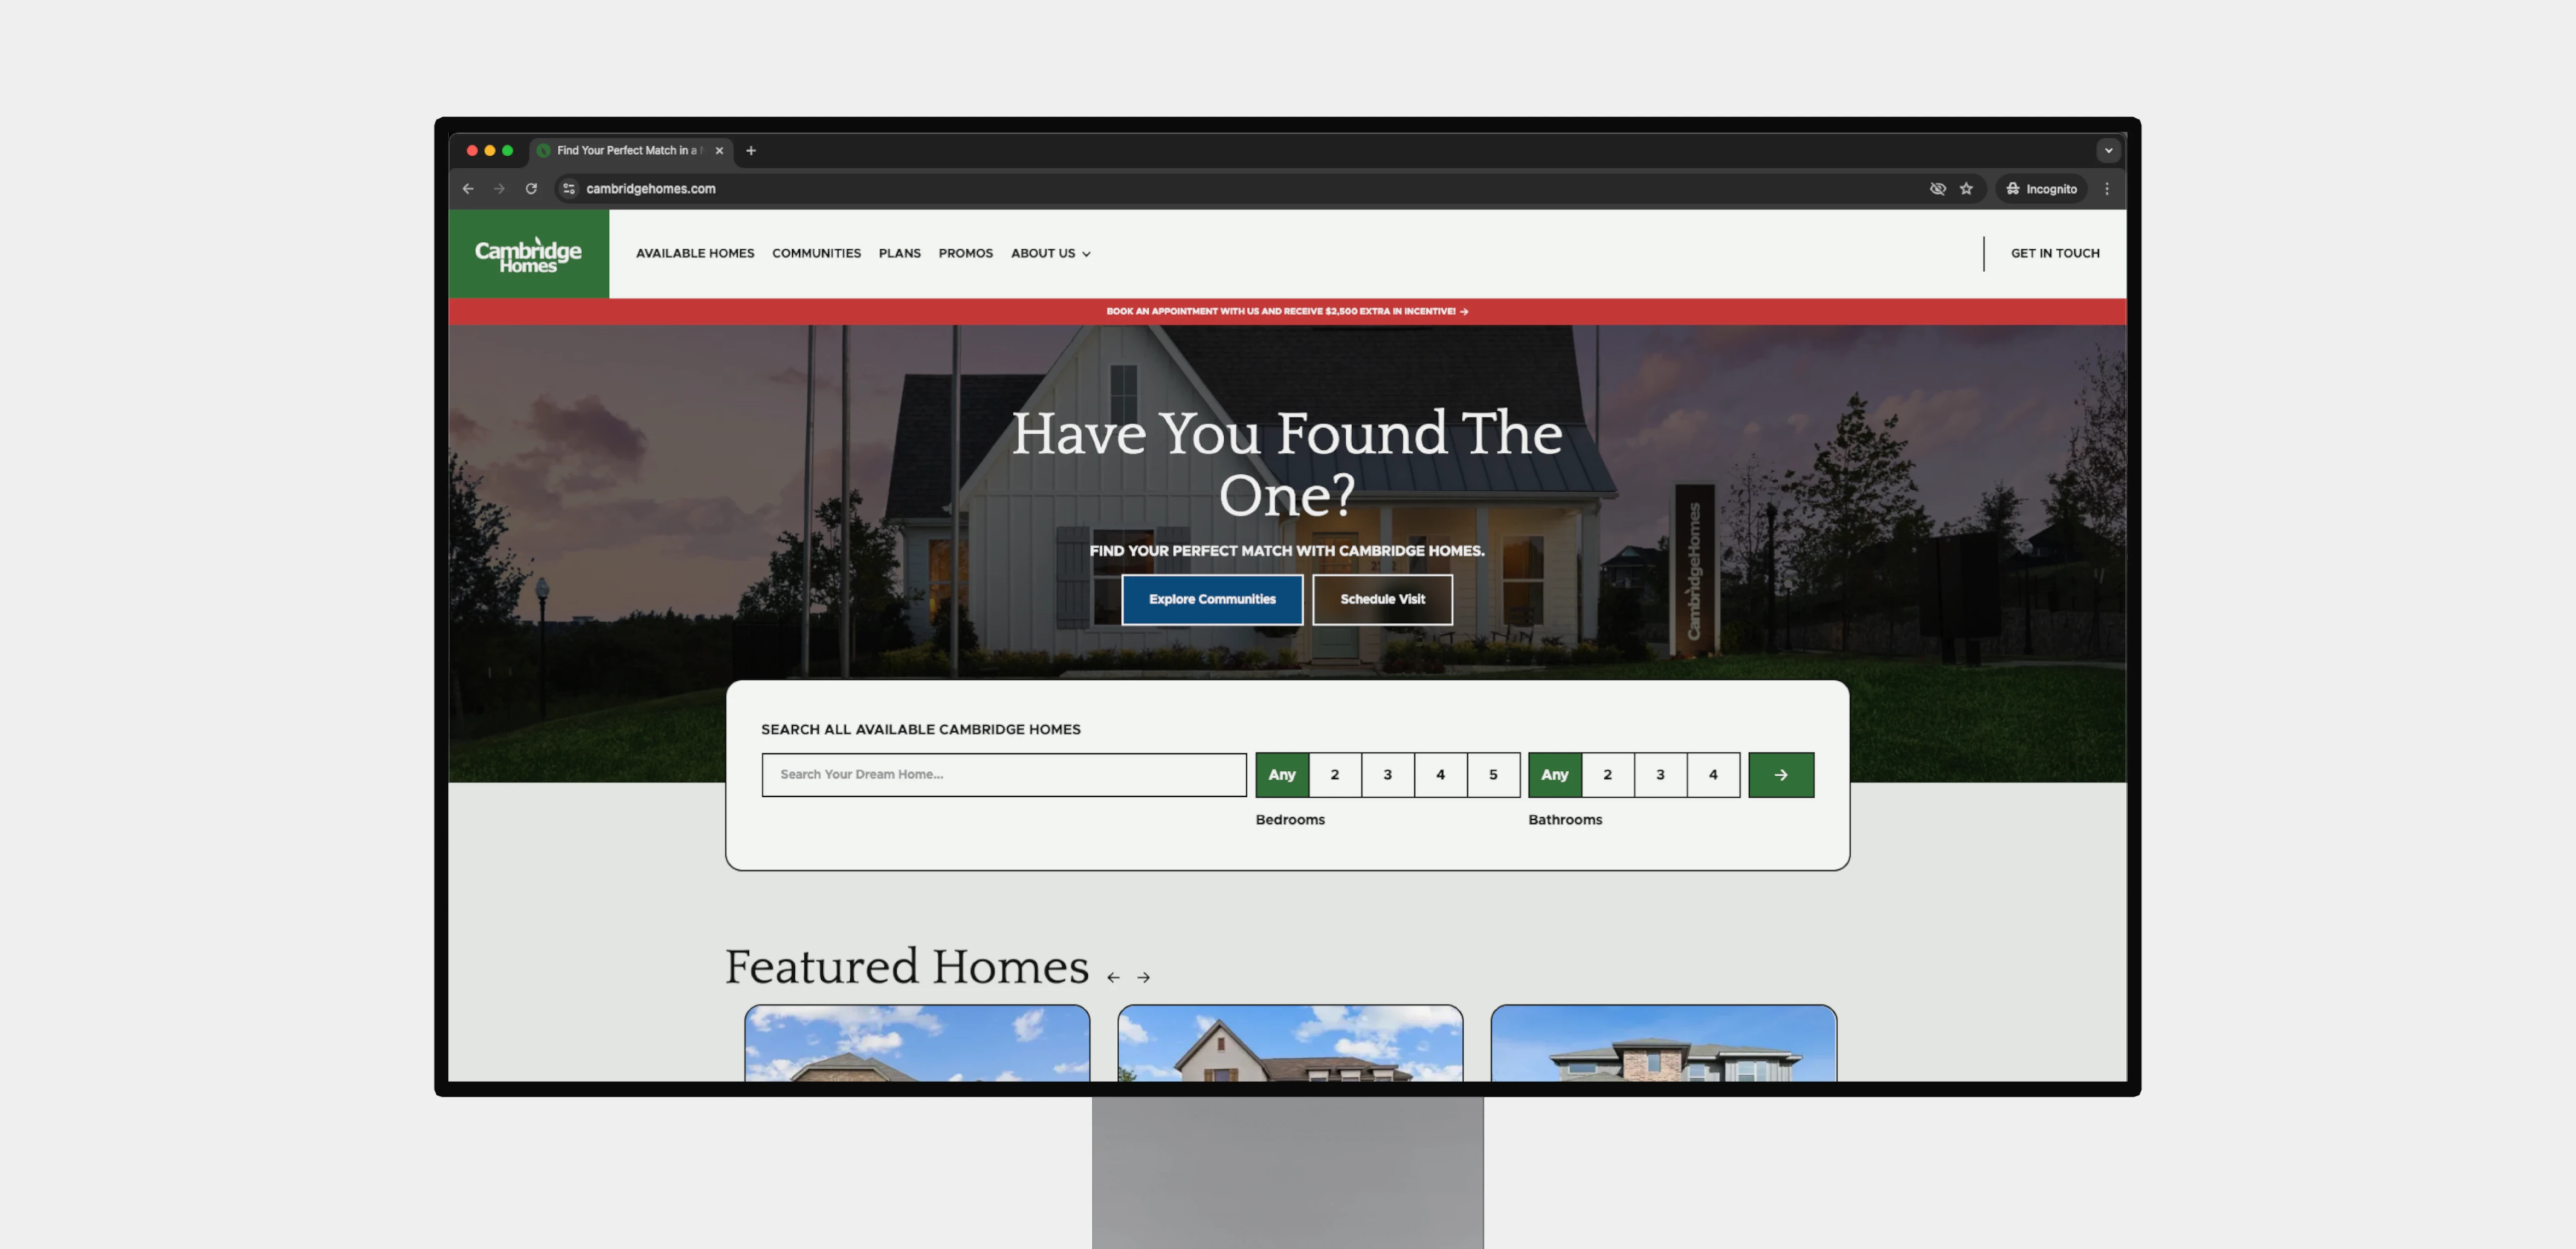Image resolution: width=2576 pixels, height=1249 pixels.
Task: Open Available Homes menu item
Action: coord(695,253)
